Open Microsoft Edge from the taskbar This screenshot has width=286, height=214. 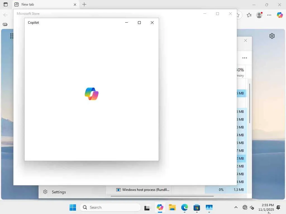point(185,207)
